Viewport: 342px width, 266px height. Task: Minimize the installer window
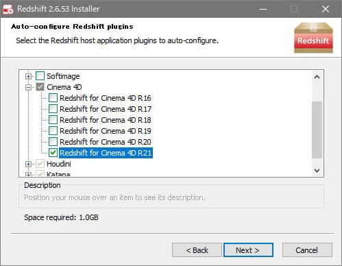pos(263,9)
